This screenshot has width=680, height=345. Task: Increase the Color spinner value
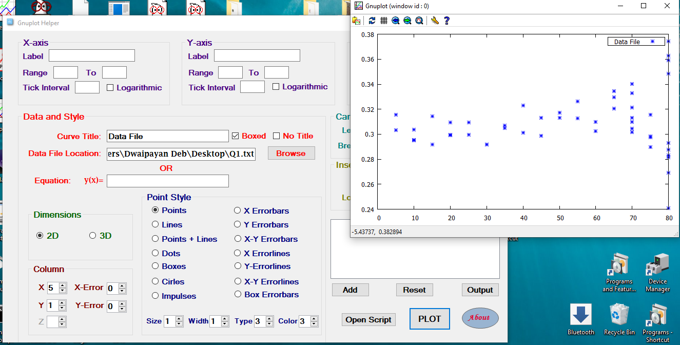[315, 319]
